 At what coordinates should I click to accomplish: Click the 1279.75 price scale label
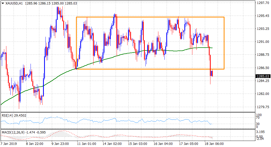pos(261,107)
